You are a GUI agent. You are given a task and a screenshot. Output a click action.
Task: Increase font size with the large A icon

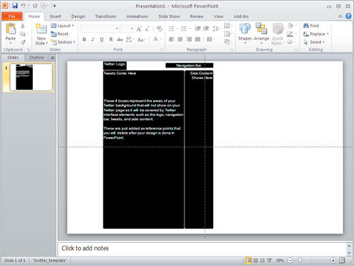[x=139, y=29]
